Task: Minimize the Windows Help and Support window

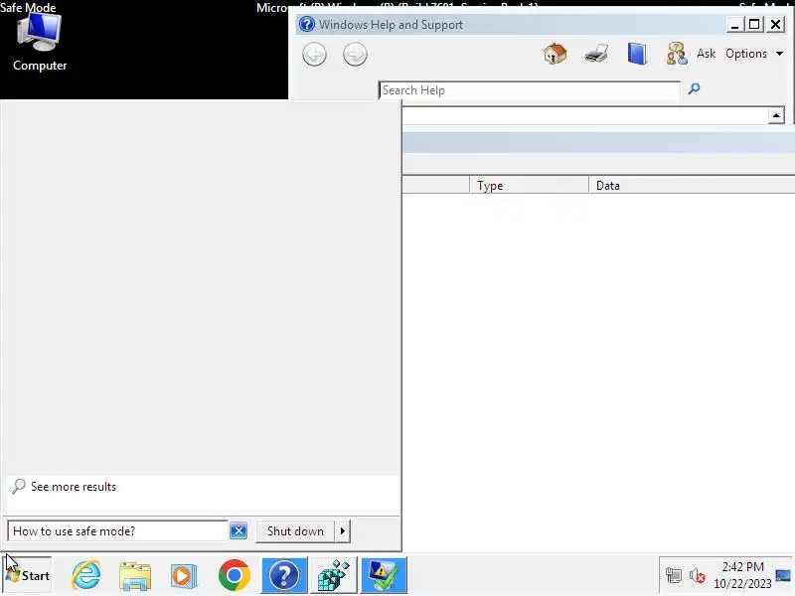Action: point(734,24)
